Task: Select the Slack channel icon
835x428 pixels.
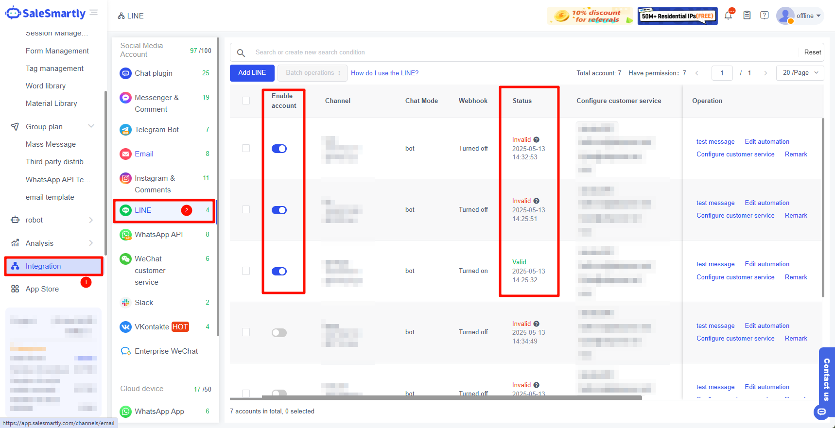Action: tap(125, 303)
